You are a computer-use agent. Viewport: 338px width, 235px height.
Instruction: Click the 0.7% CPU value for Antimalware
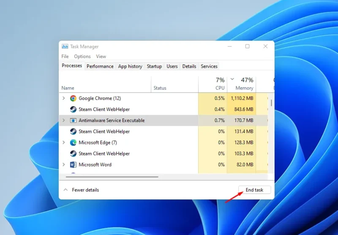click(219, 120)
